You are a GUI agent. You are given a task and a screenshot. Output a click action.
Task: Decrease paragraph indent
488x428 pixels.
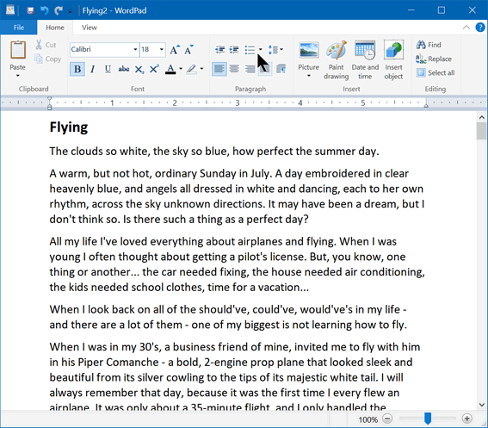tap(220, 50)
